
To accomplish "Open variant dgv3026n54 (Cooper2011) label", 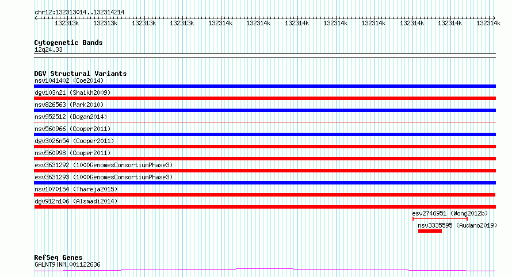I will point(74,141).
